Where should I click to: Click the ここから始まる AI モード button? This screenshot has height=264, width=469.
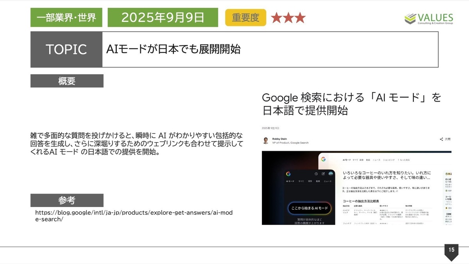309,209
